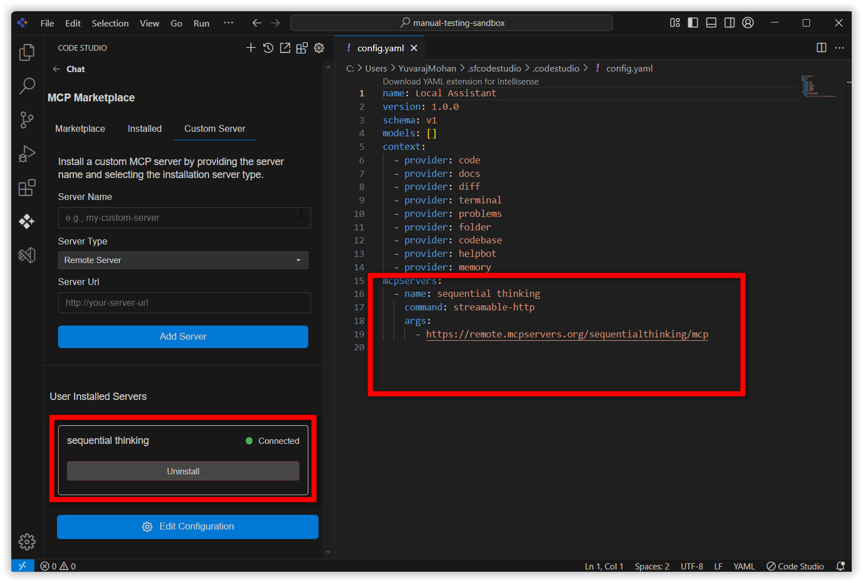Change Spaces: 2 indentation setting
This screenshot has width=863, height=583.
(x=652, y=566)
